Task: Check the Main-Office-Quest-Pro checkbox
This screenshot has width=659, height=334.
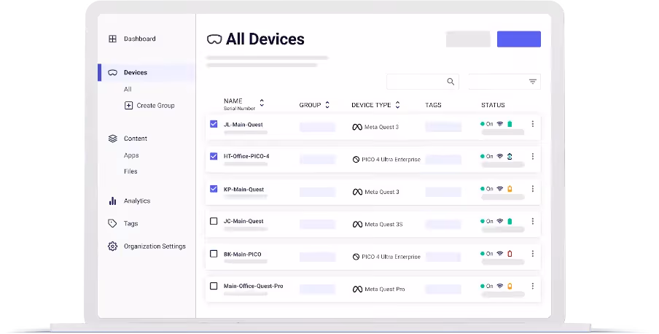Action: point(214,286)
